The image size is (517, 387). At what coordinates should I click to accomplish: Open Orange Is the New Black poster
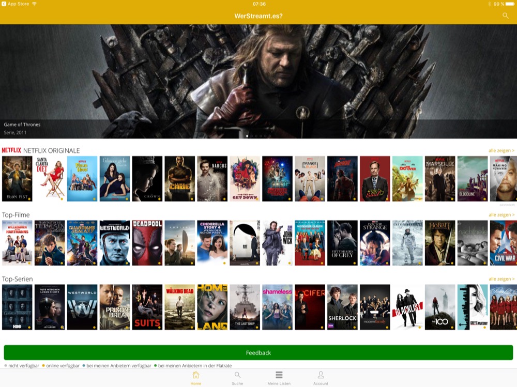point(310,179)
